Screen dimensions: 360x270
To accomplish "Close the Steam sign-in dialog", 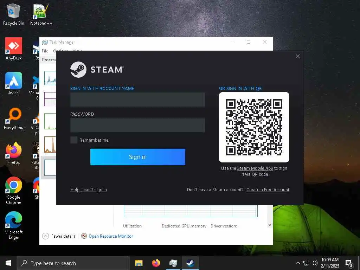I will point(297,56).
